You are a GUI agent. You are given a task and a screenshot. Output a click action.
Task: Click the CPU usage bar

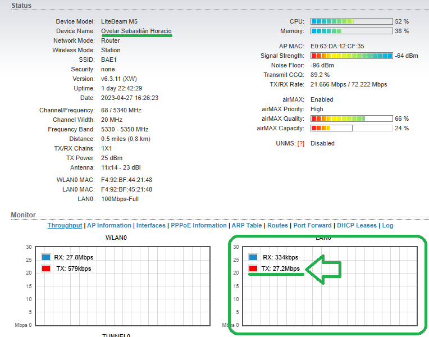tap(351, 21)
